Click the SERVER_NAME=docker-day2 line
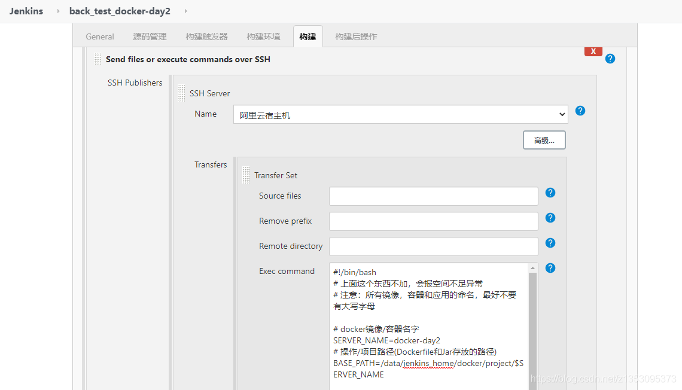 (x=386, y=340)
